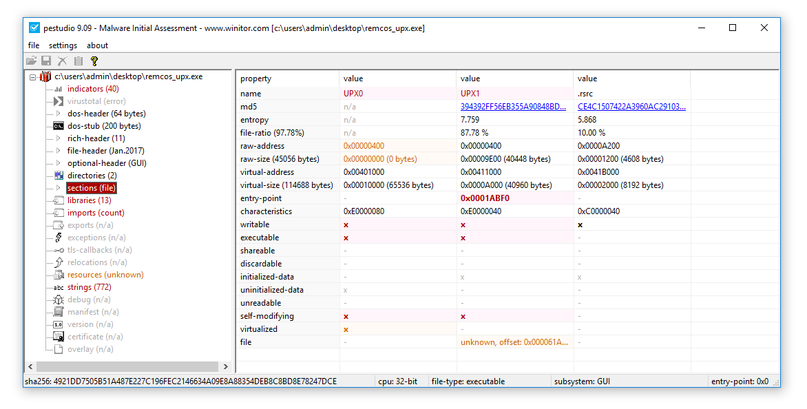Expand the rich-header (11) node
Viewport: 807px width, 409px height.
[x=59, y=138]
